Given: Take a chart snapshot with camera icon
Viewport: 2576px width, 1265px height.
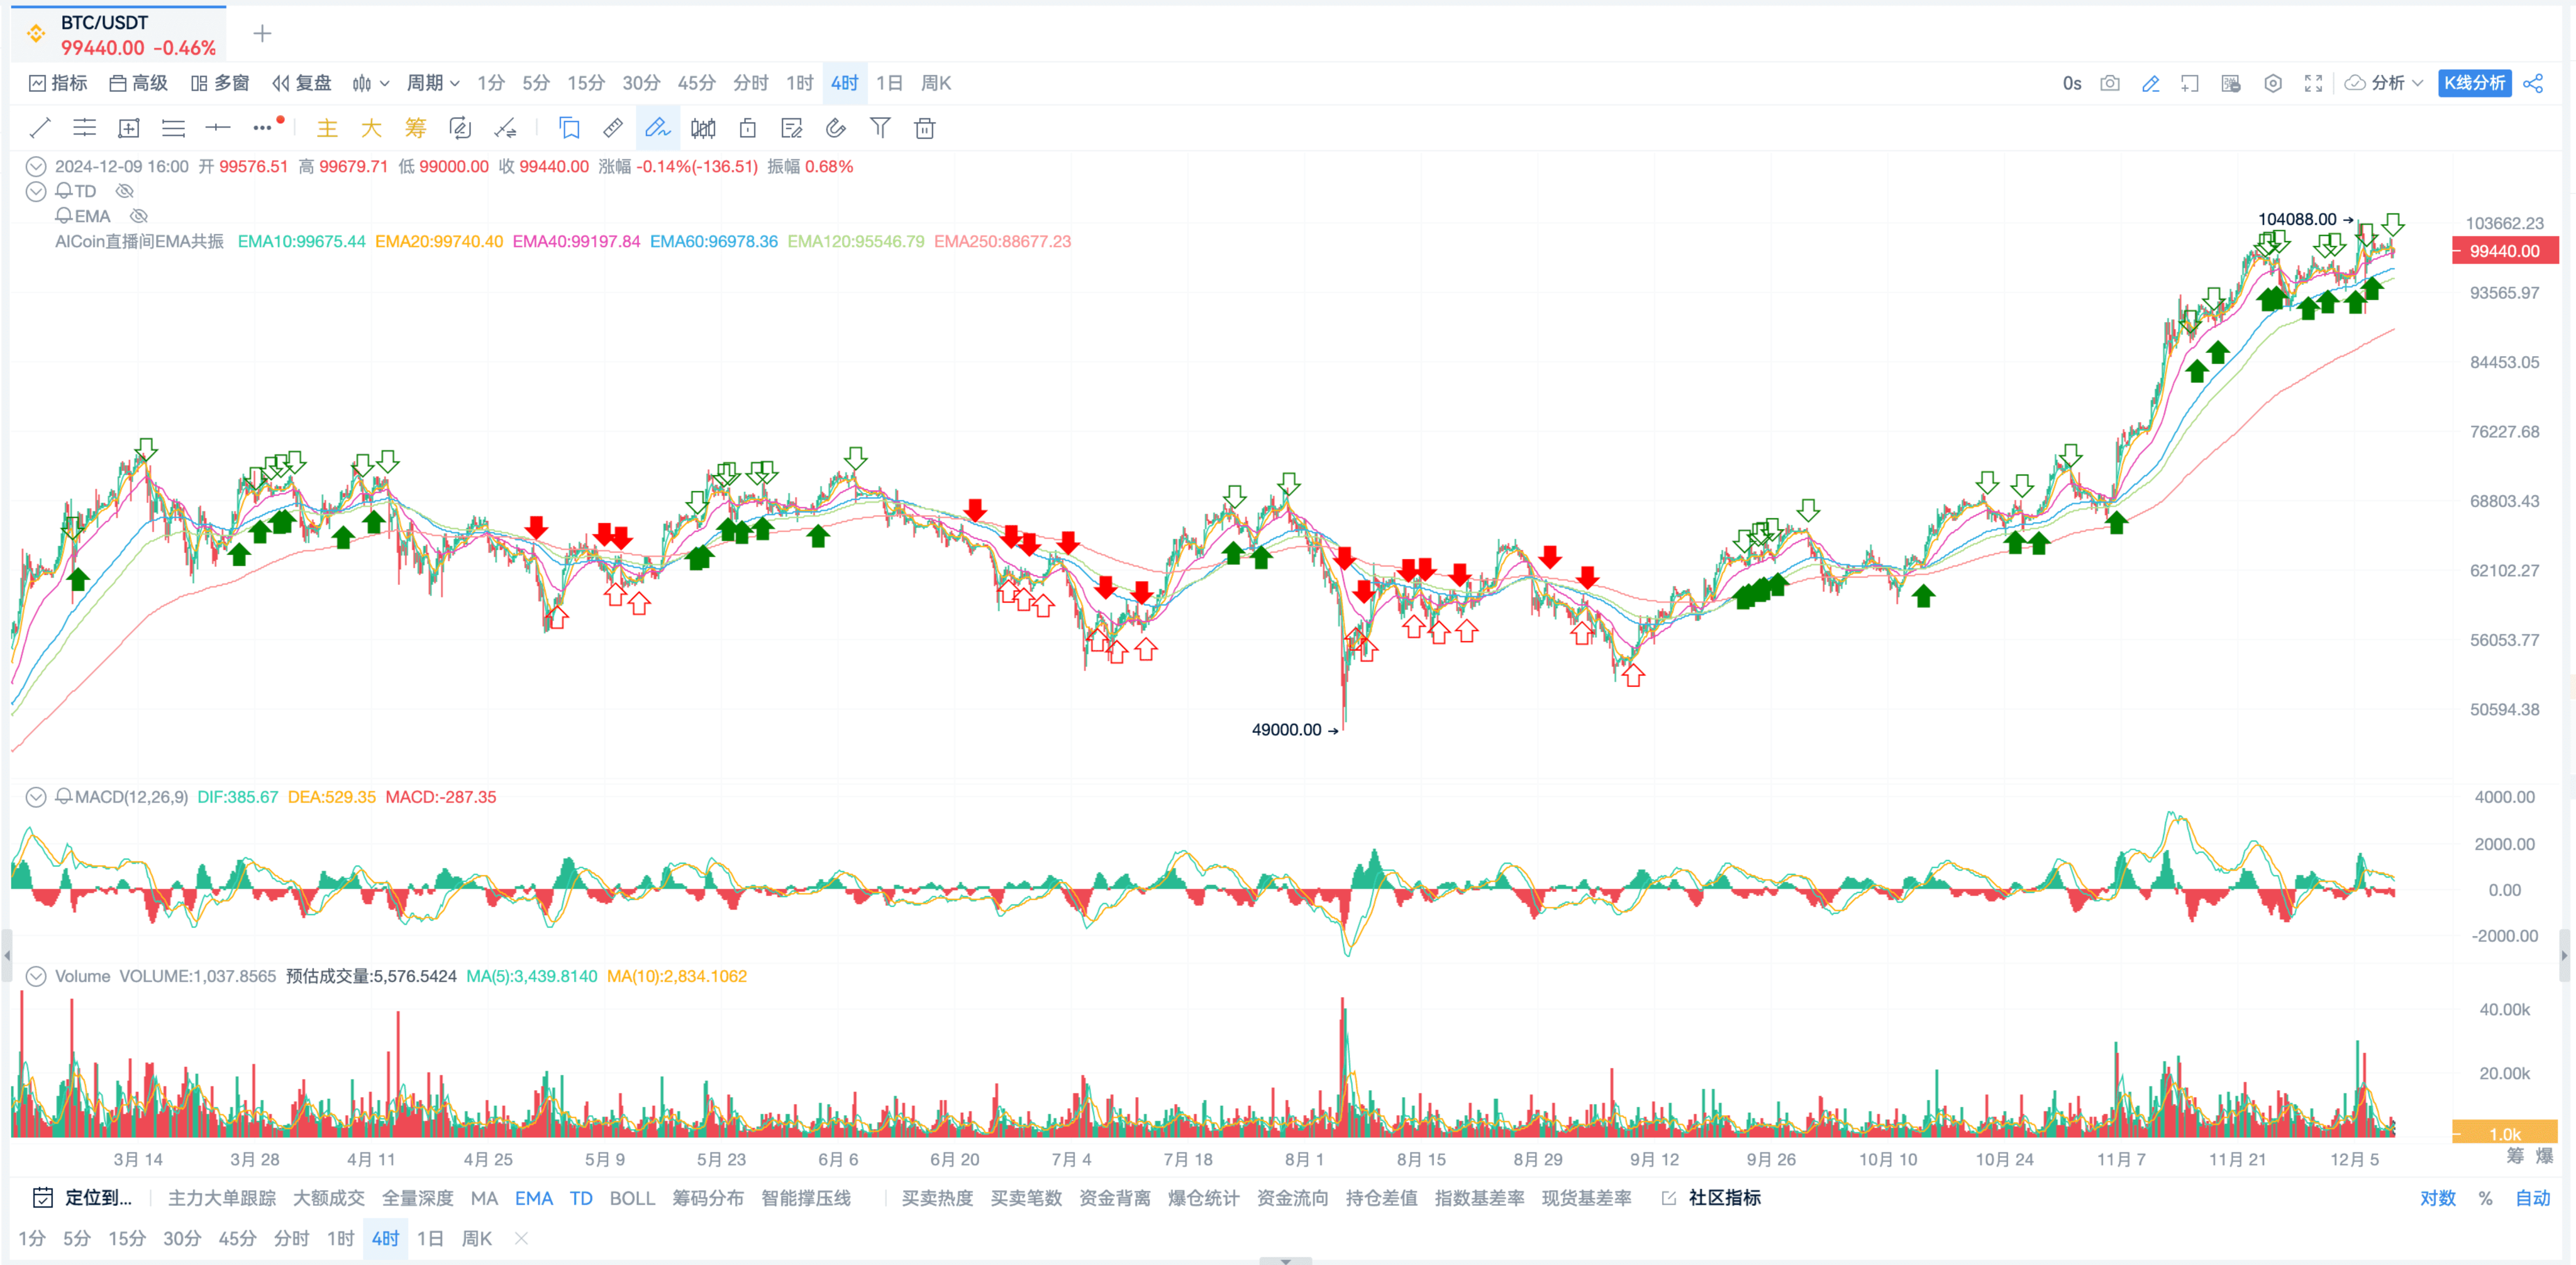Looking at the screenshot, I should pyautogui.click(x=2110, y=83).
